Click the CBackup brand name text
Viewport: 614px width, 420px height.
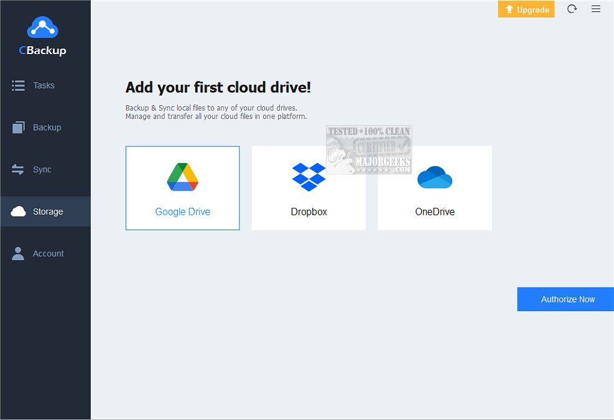click(x=42, y=50)
